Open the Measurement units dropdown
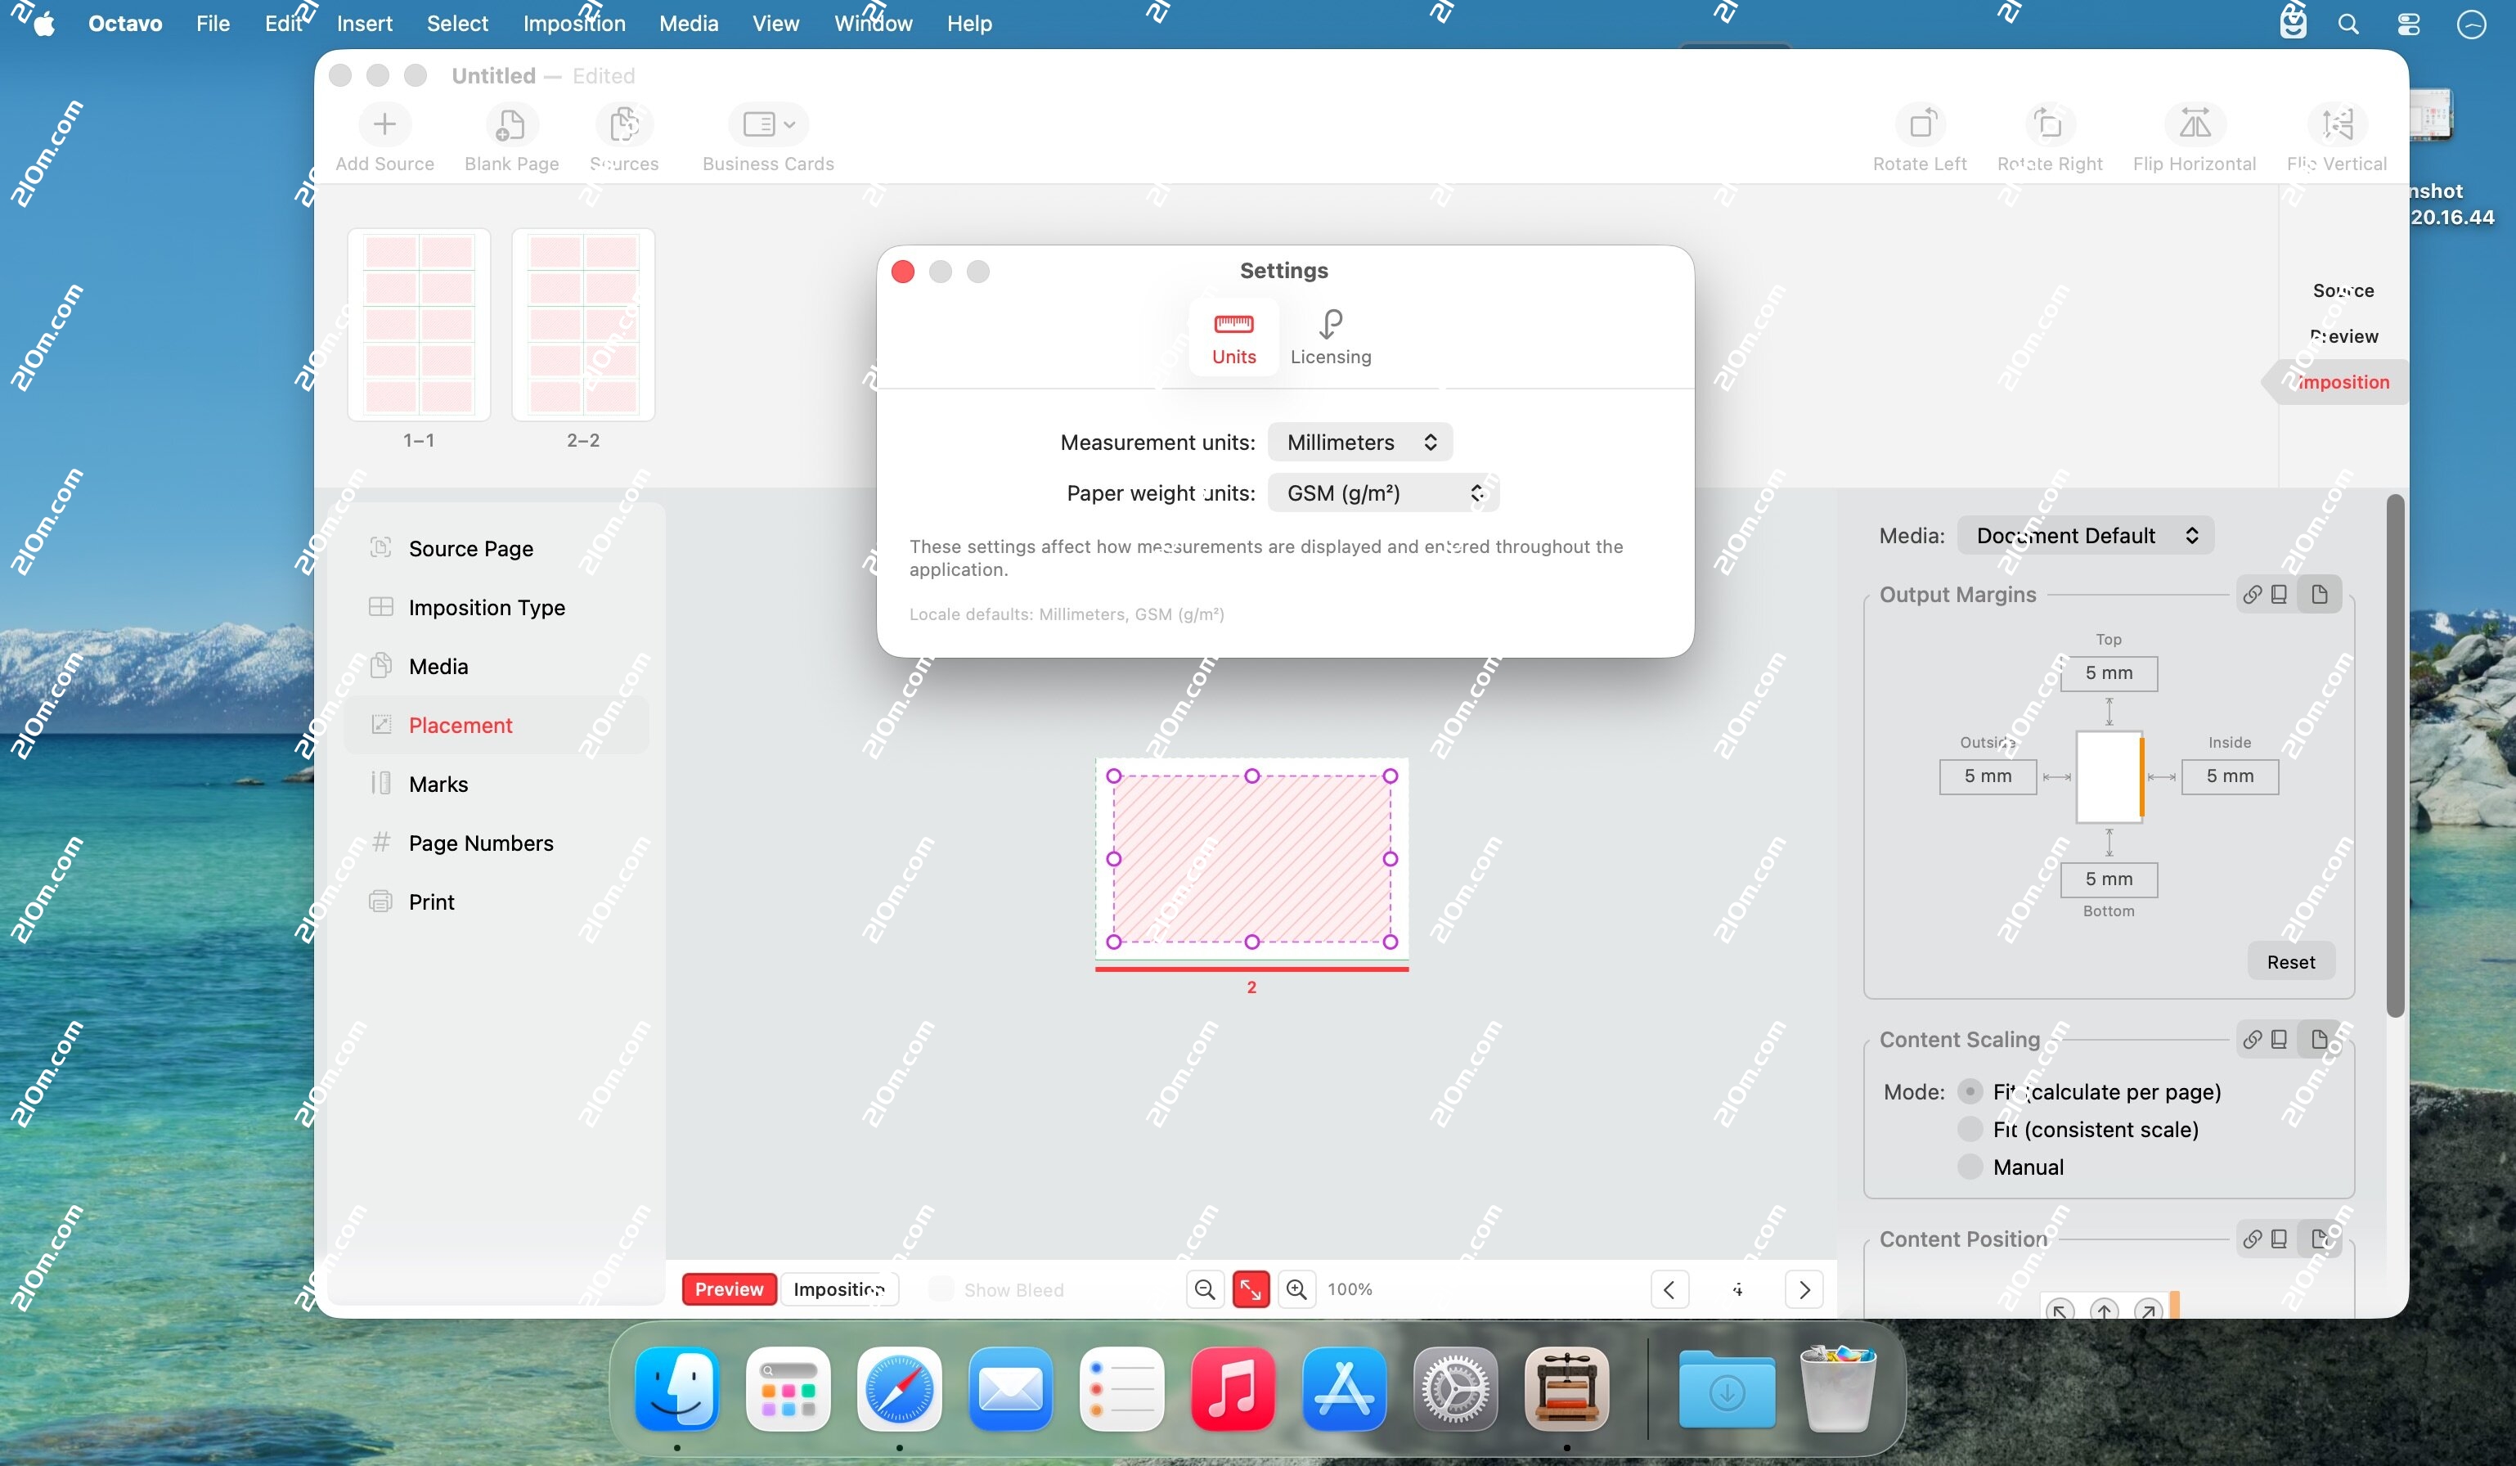Screen dimensions: 2516x1466 [x=1359, y=442]
